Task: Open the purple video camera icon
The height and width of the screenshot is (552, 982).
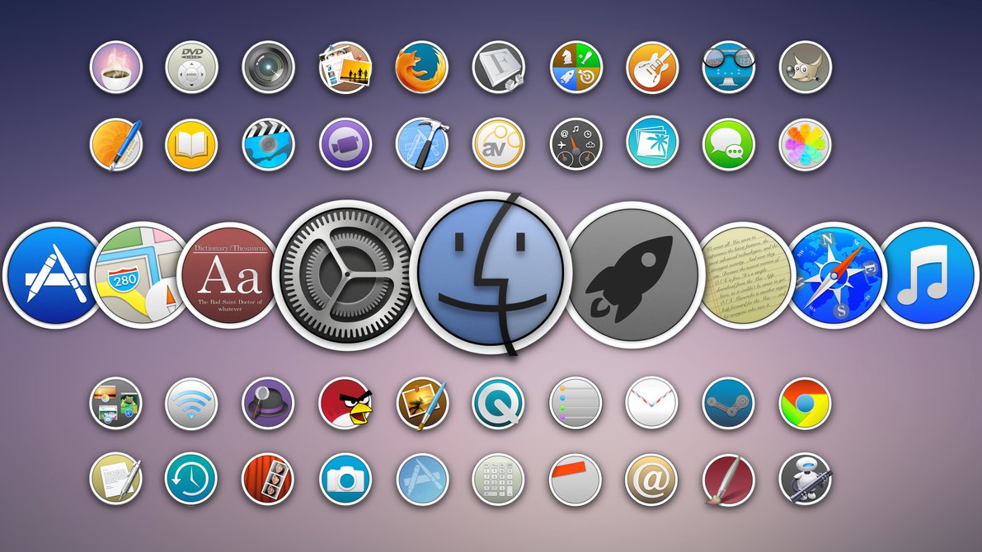Action: [x=345, y=144]
